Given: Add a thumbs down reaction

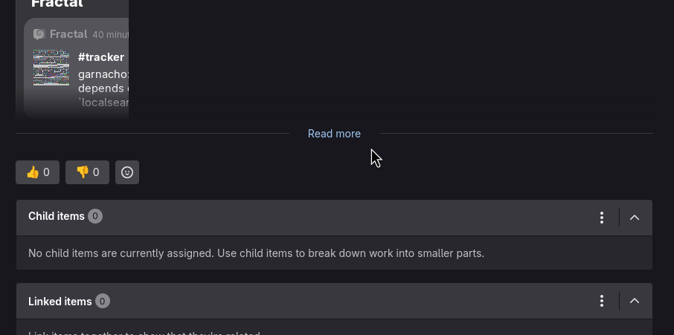Looking at the screenshot, I should (x=87, y=172).
